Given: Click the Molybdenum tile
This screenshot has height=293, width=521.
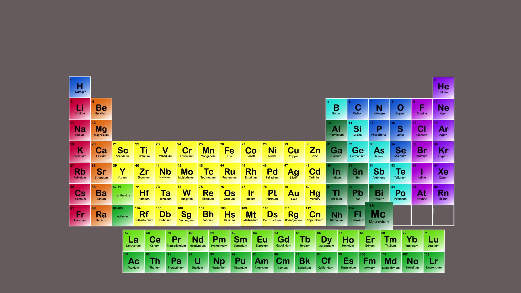Looking at the screenshot, I should 187,173.
